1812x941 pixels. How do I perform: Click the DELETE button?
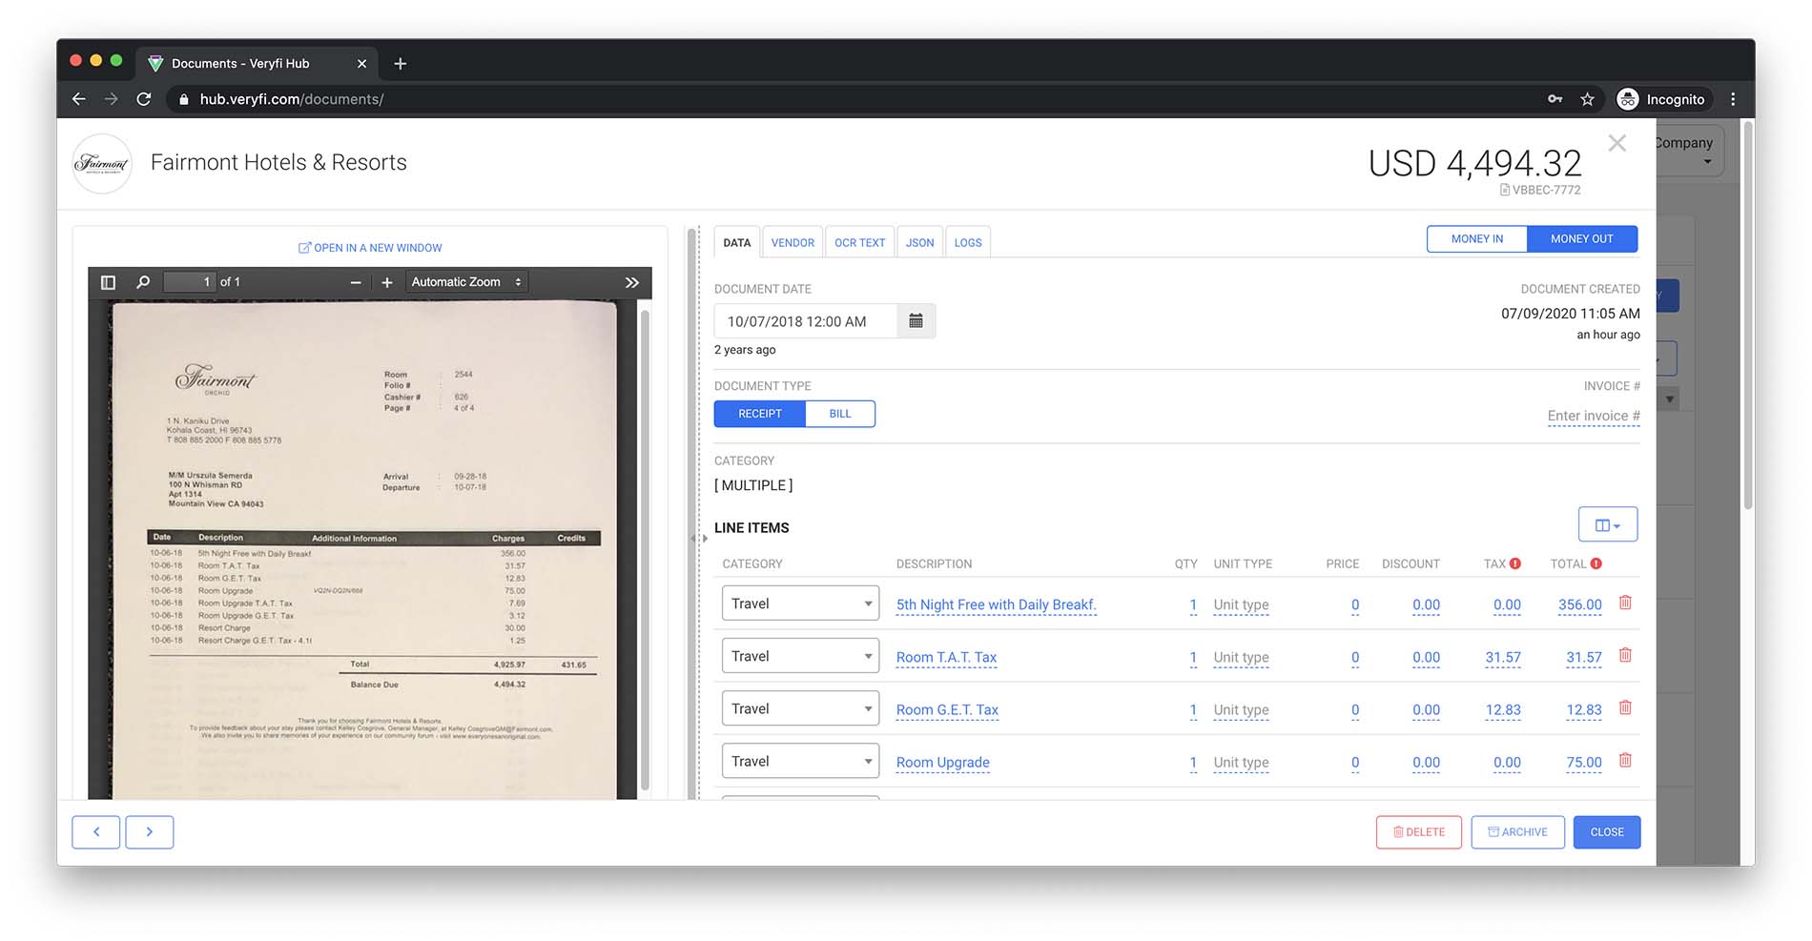point(1419,832)
